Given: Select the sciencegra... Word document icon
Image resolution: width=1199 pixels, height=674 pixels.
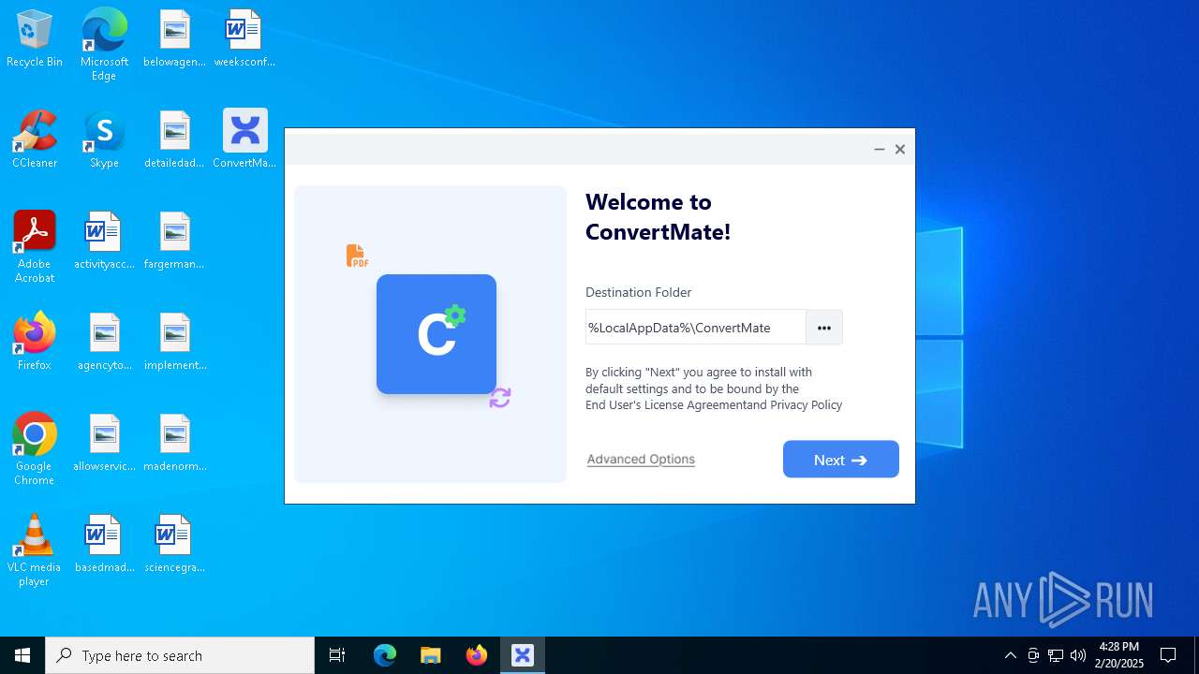Looking at the screenshot, I should [x=174, y=545].
